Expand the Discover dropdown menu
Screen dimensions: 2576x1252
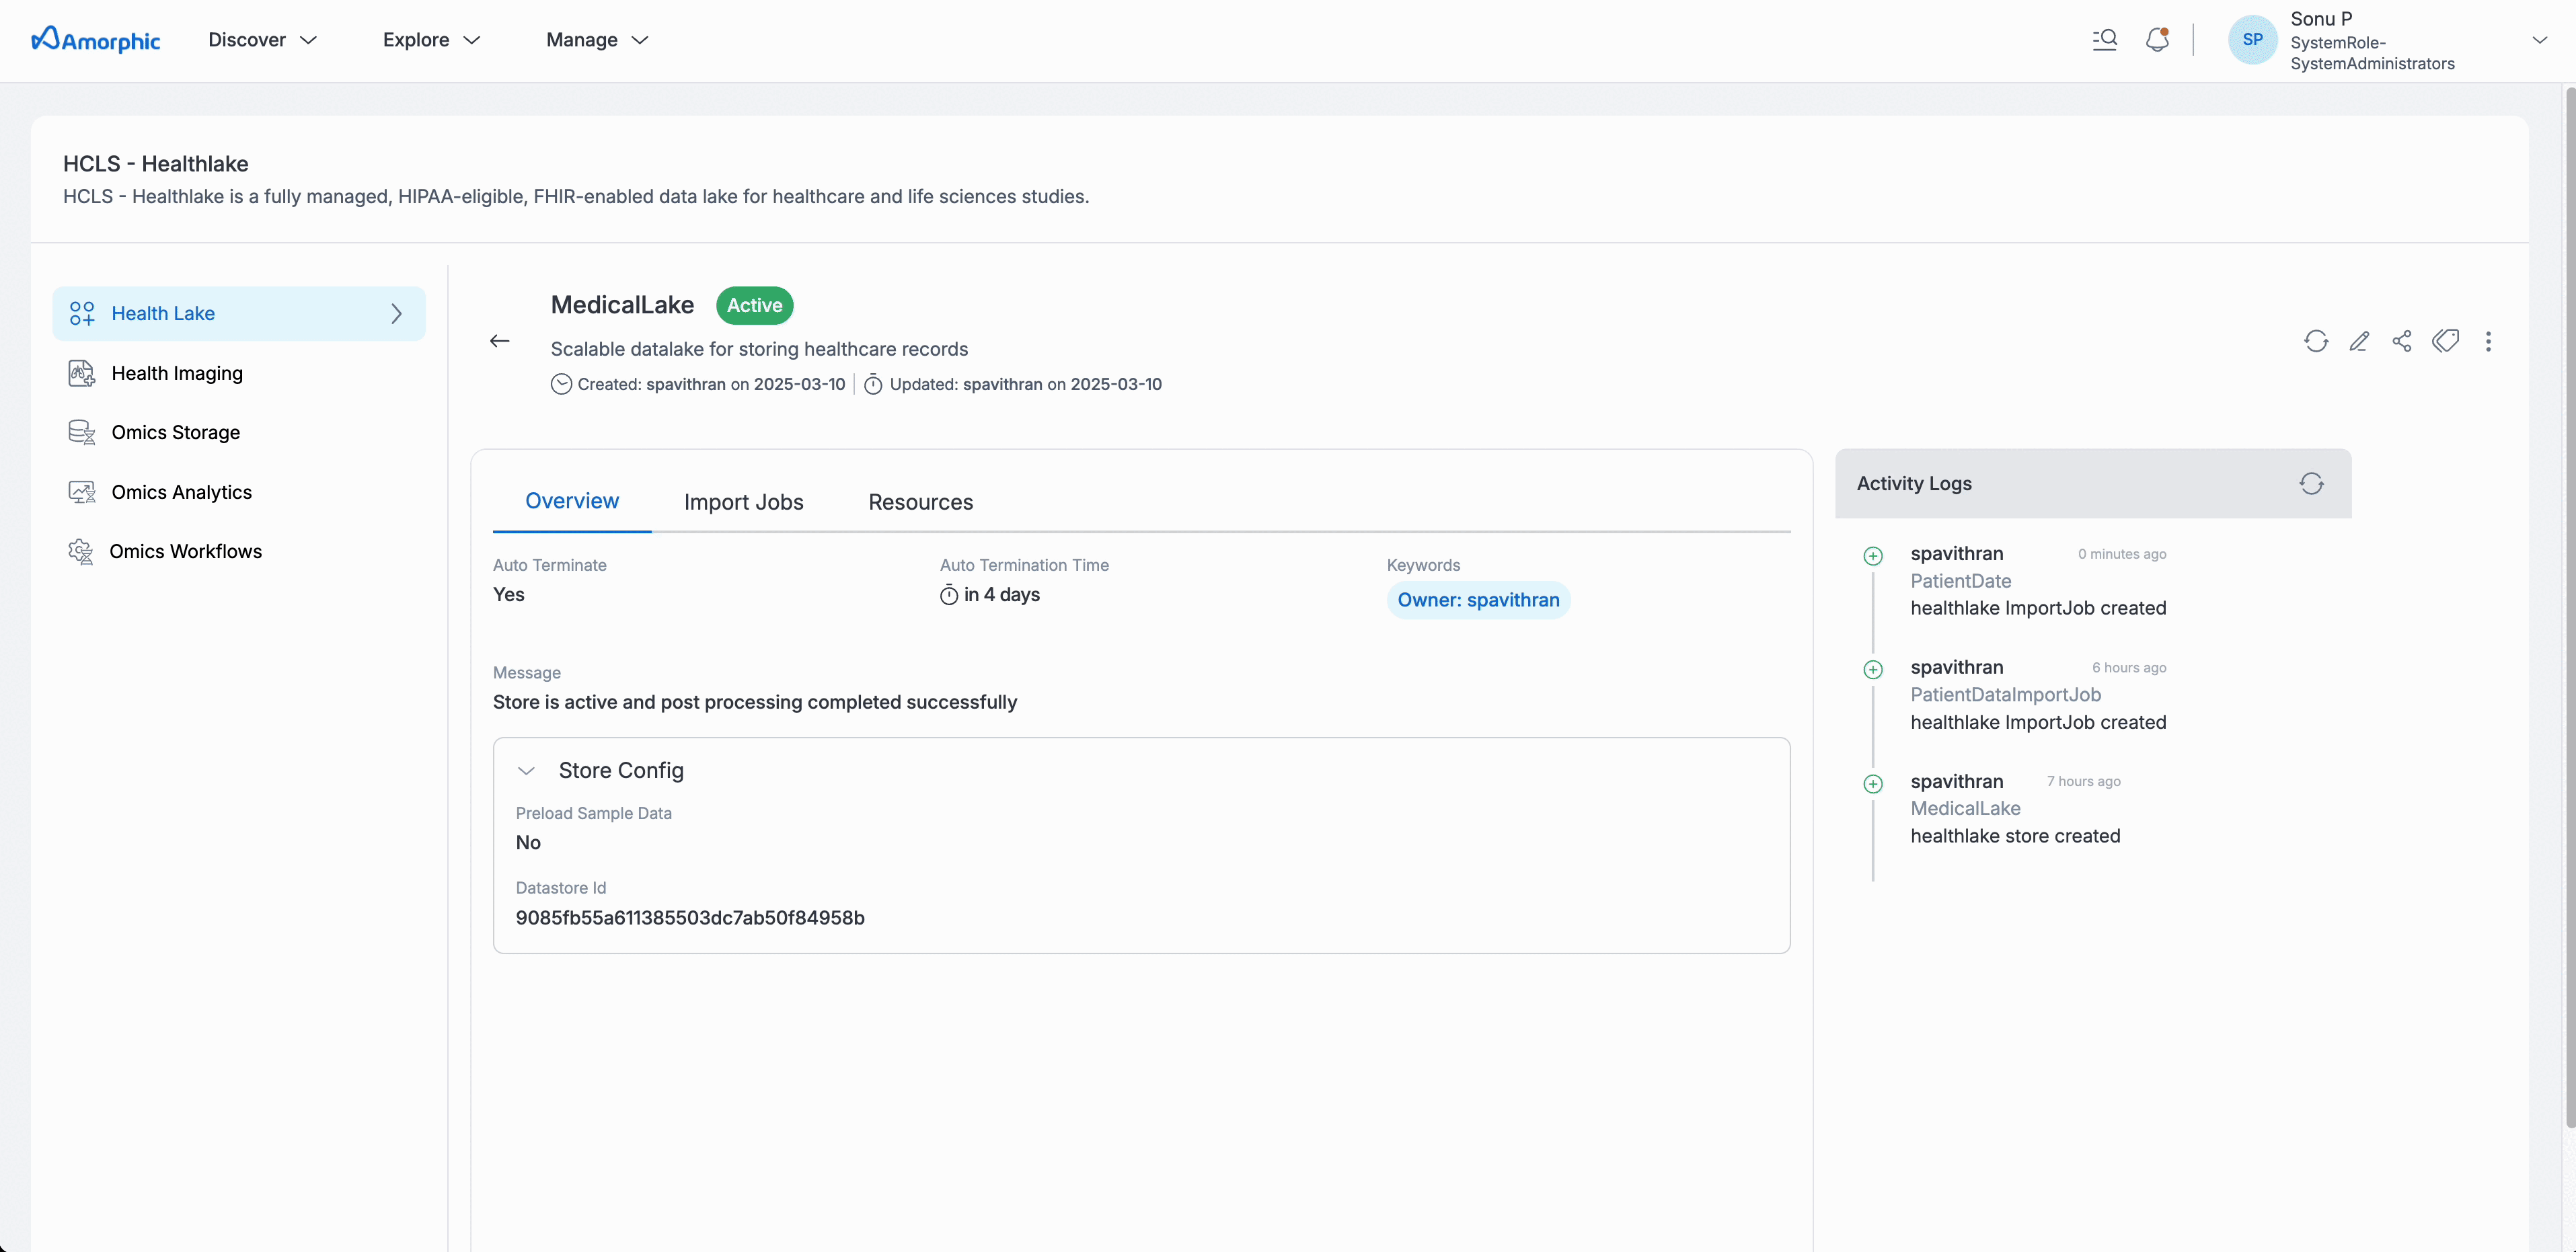tap(262, 40)
